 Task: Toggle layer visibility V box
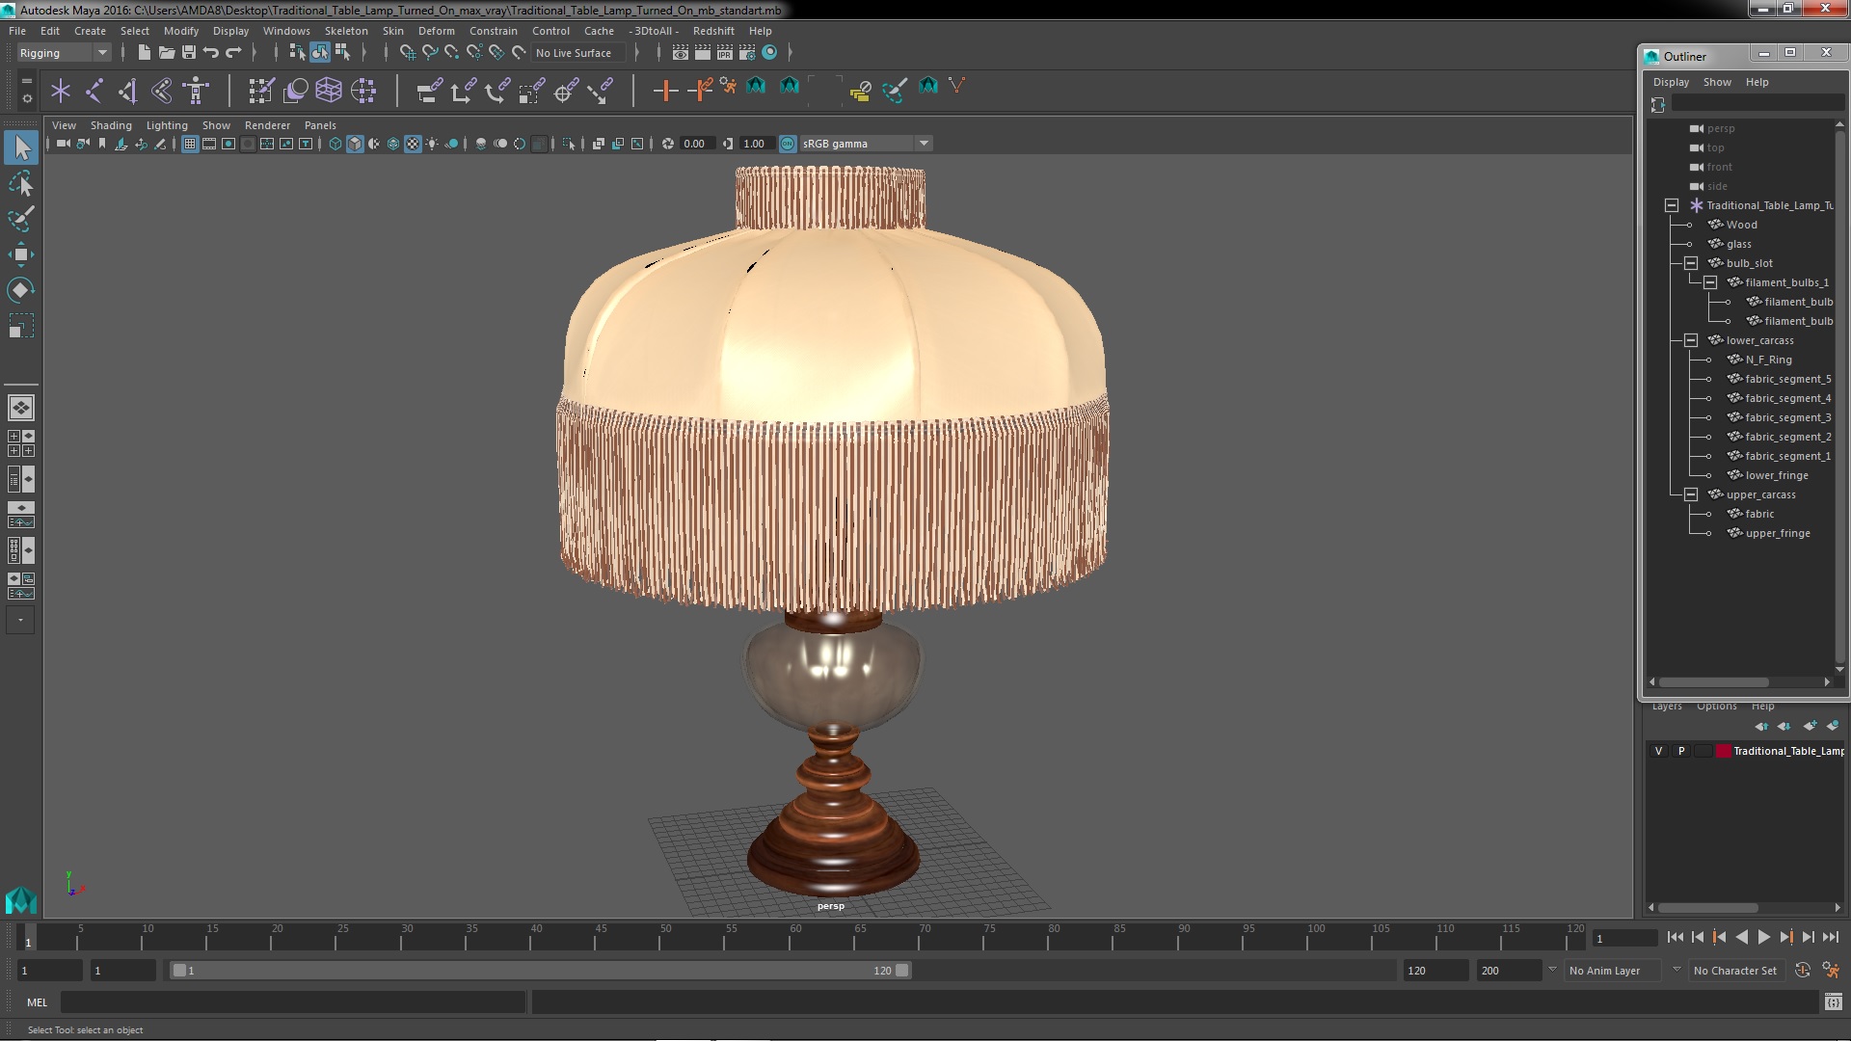pyautogui.click(x=1658, y=751)
